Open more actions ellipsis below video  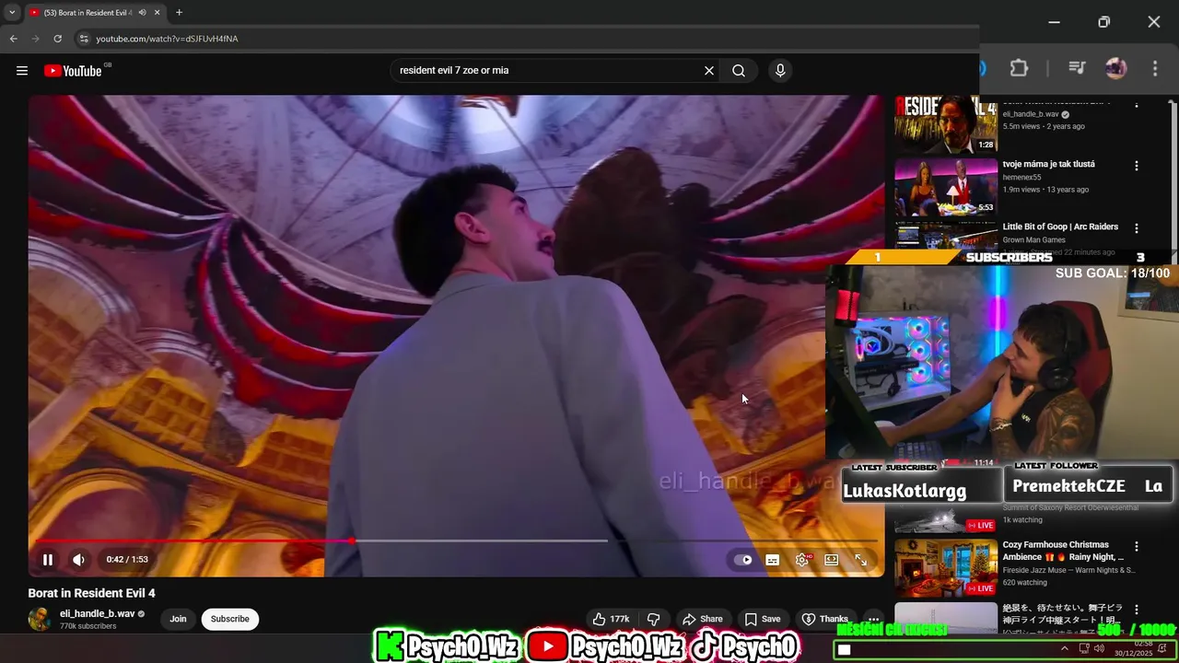coord(873,619)
